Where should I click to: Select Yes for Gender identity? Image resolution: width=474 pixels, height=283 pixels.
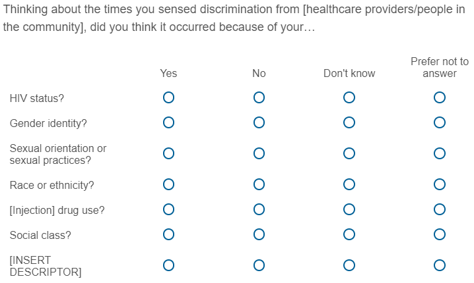click(x=168, y=122)
